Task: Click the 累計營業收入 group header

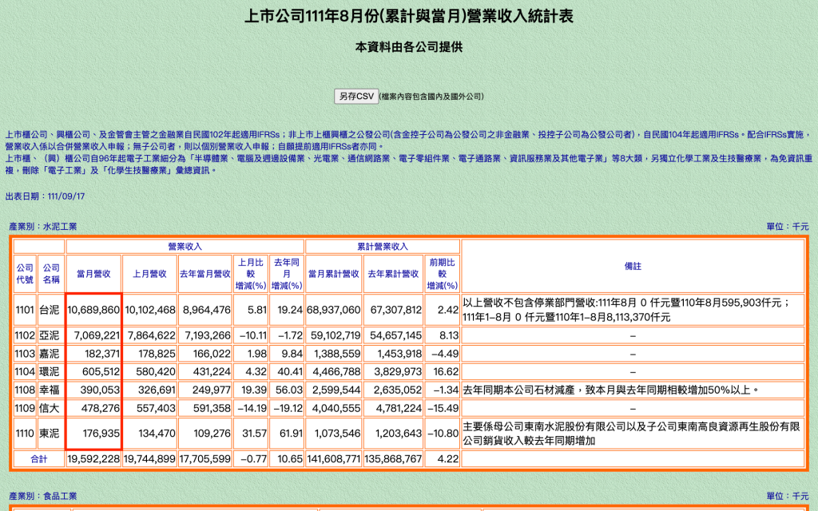Action: click(383, 247)
